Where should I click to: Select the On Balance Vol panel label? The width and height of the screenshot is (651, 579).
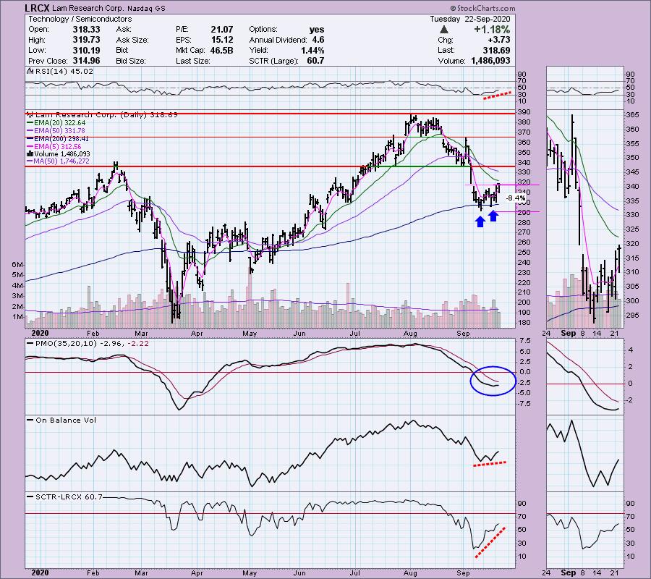[x=61, y=420]
